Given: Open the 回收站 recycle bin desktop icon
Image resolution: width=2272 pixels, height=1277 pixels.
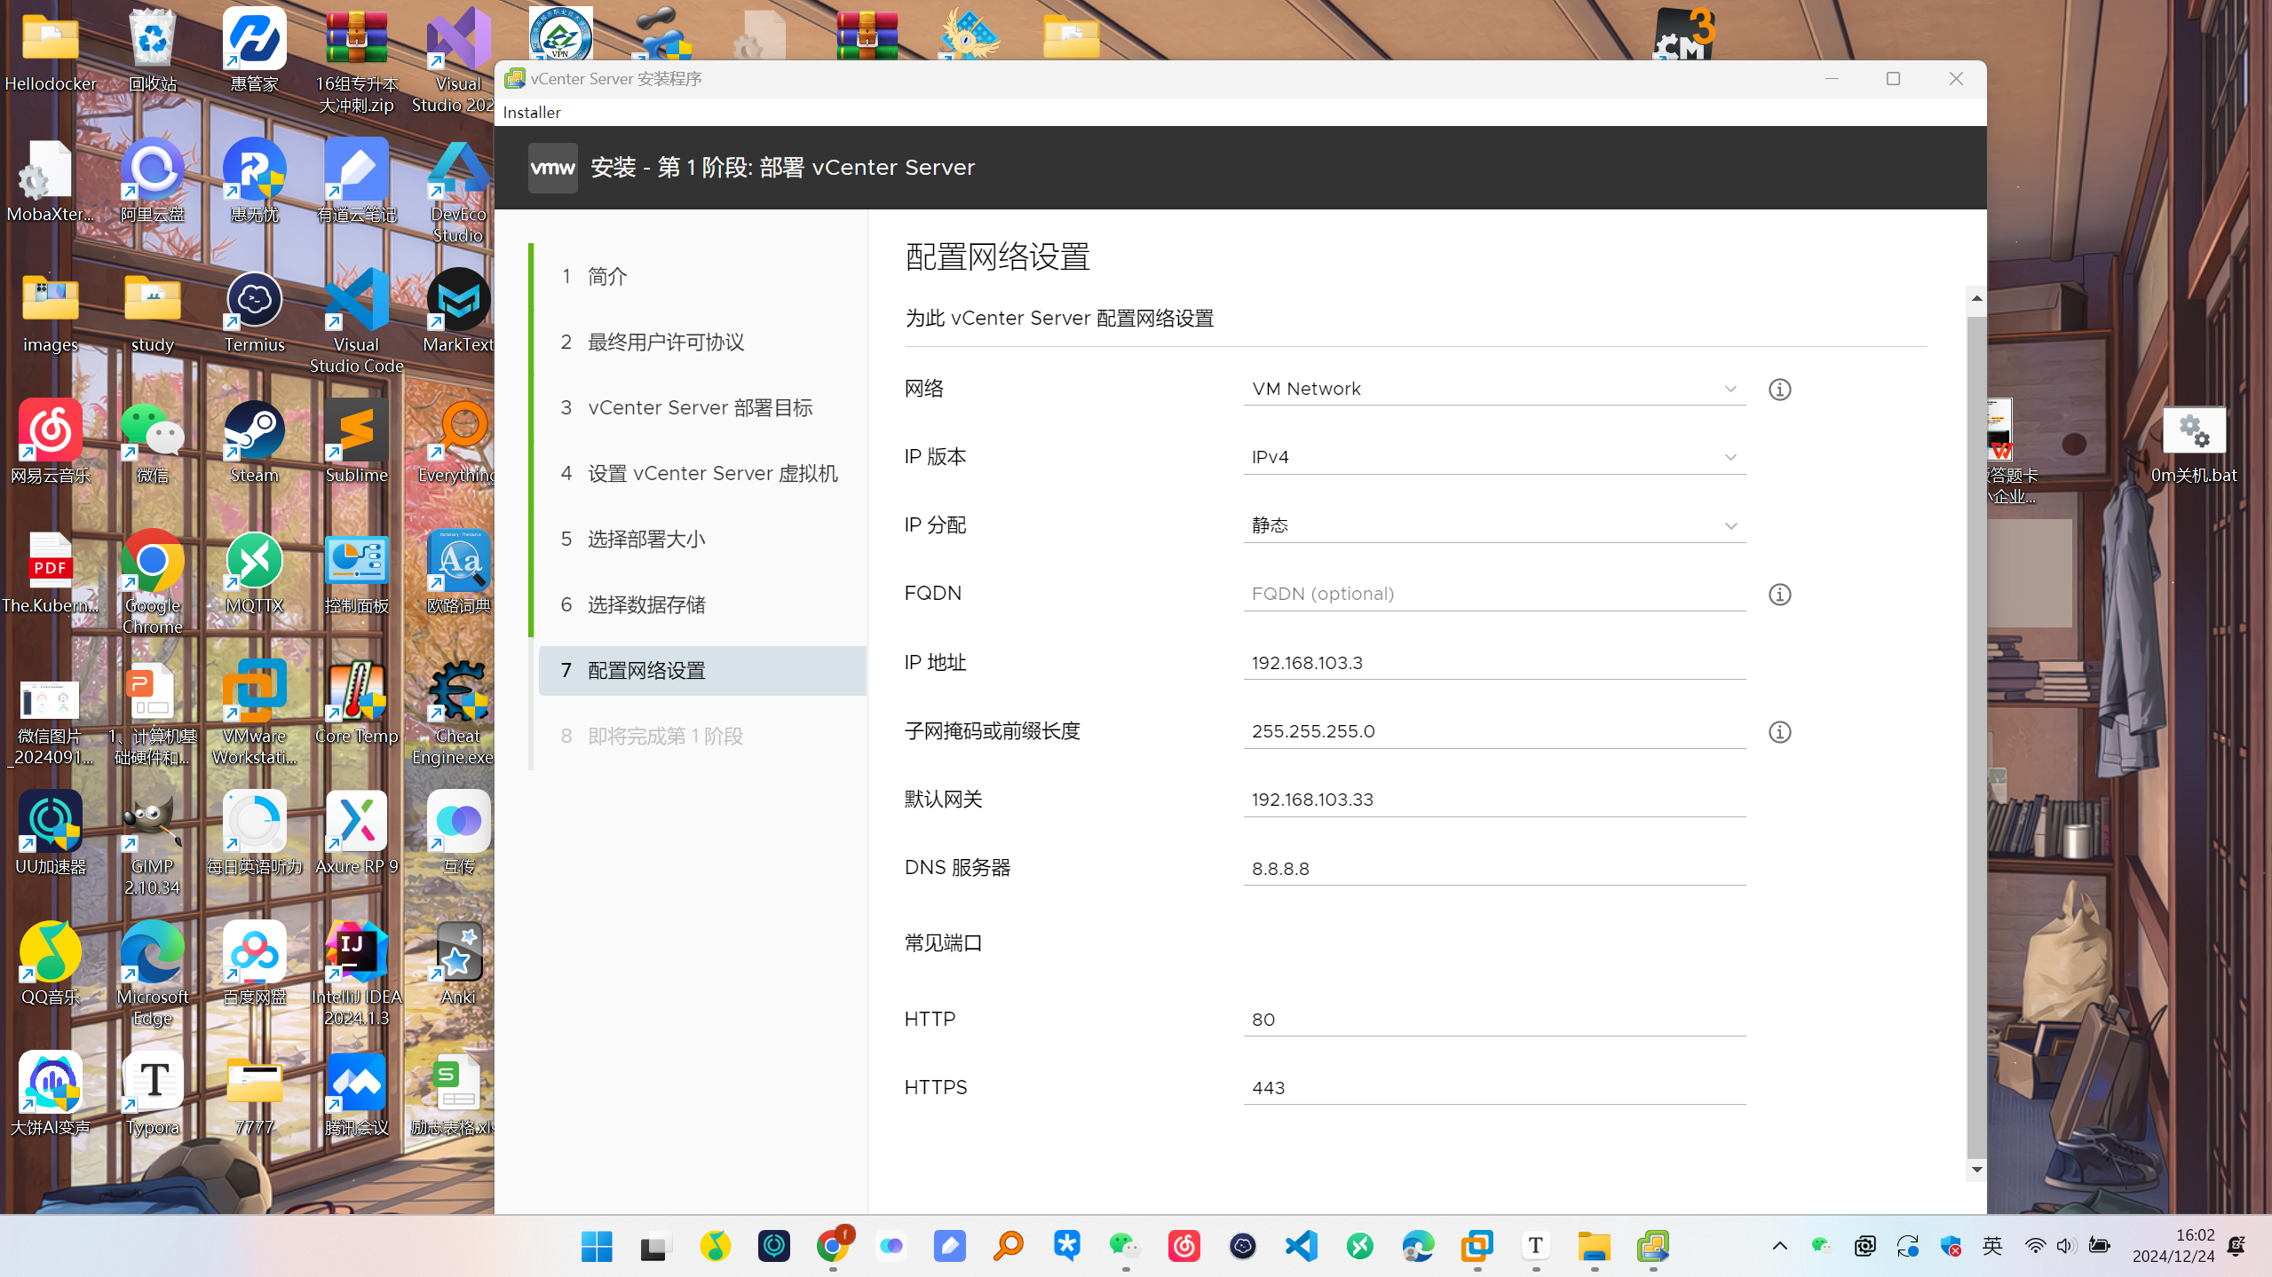Looking at the screenshot, I should pyautogui.click(x=153, y=51).
